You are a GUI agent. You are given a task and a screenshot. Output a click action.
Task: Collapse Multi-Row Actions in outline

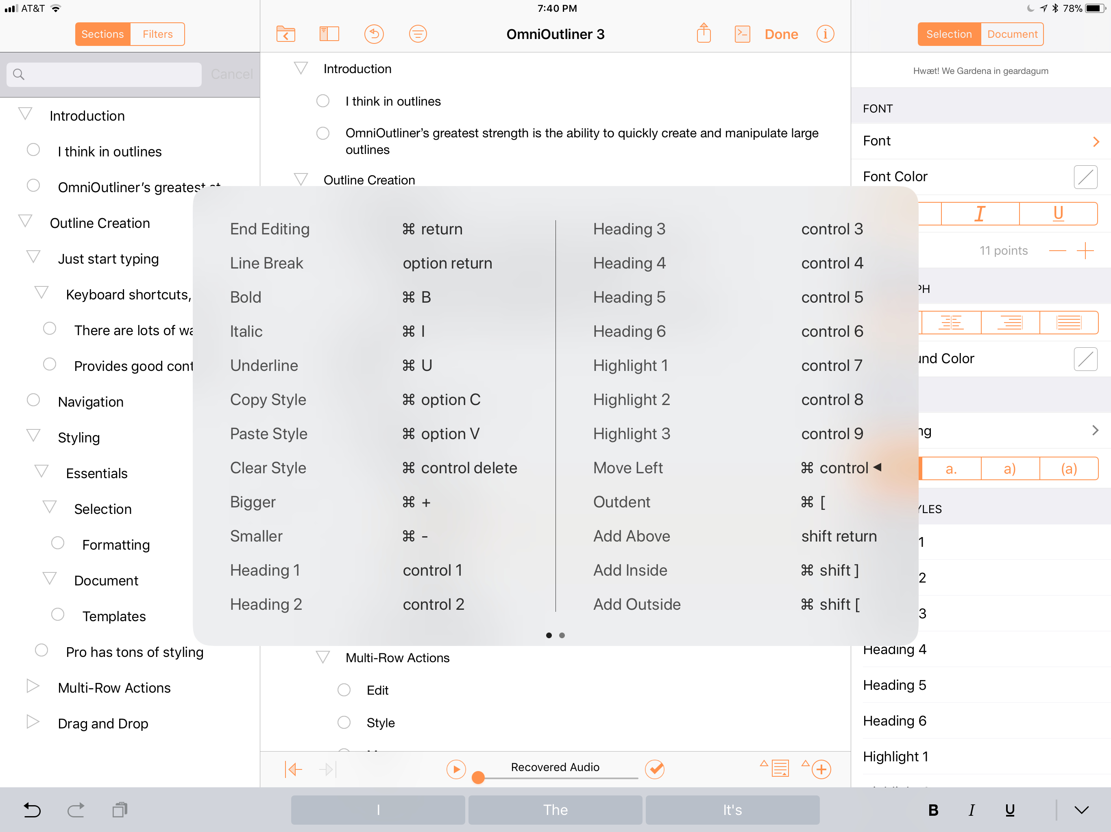click(x=322, y=656)
